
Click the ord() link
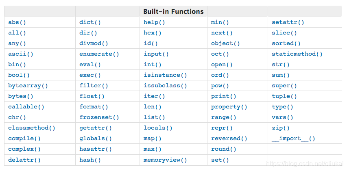coord(220,75)
